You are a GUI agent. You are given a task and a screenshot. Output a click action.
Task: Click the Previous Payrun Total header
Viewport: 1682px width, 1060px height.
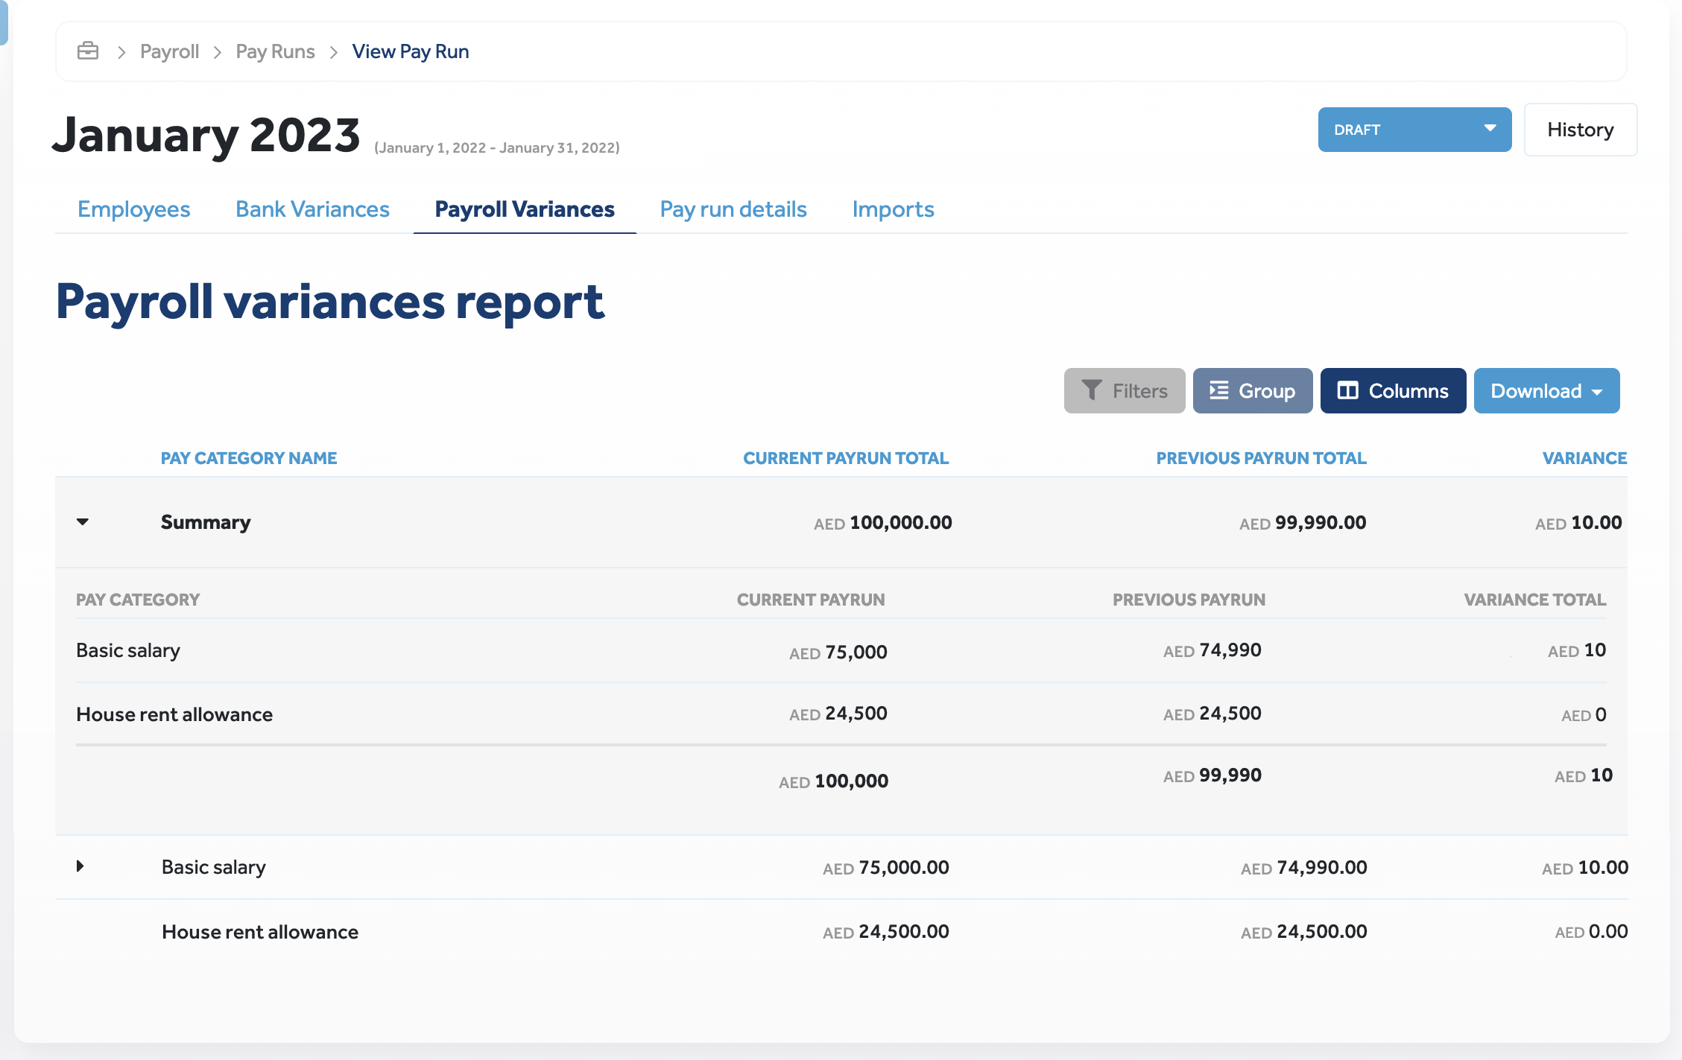tap(1260, 458)
